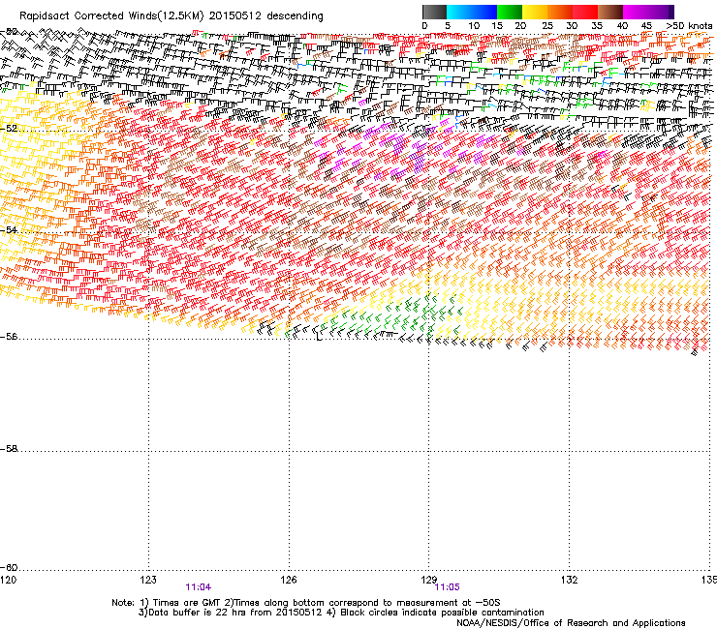
Task: Click the yellow 20-25 knots legend swatch
Action: [x=535, y=12]
